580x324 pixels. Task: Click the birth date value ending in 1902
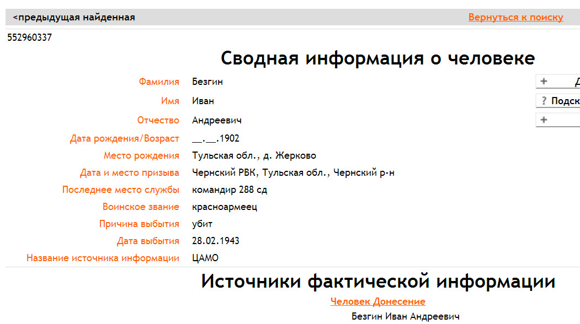coord(216,139)
